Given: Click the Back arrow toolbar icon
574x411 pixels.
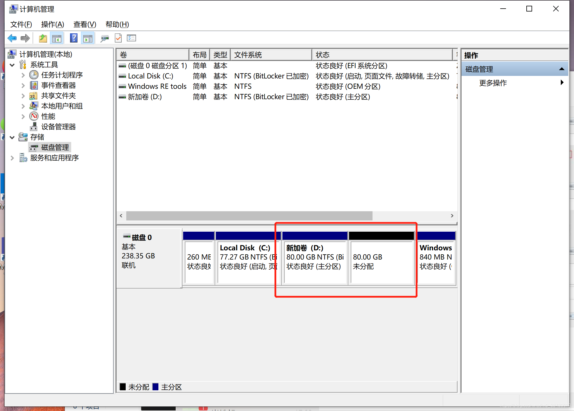Looking at the screenshot, I should (x=12, y=38).
